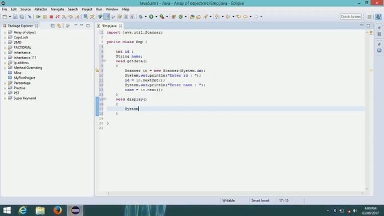Open File Explorer from the taskbar
The height and width of the screenshot is (216, 384).
pos(40,210)
